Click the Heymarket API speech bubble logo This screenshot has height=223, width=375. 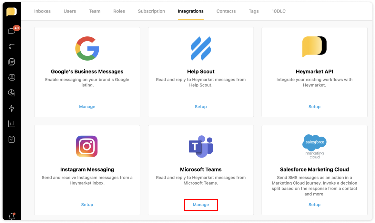point(314,47)
